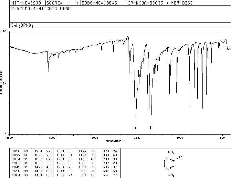Image resolution: width=231 pixels, height=178 pixels.
Task: Click the sharp peak near 3098 wavenumber
Action: point(48,73)
